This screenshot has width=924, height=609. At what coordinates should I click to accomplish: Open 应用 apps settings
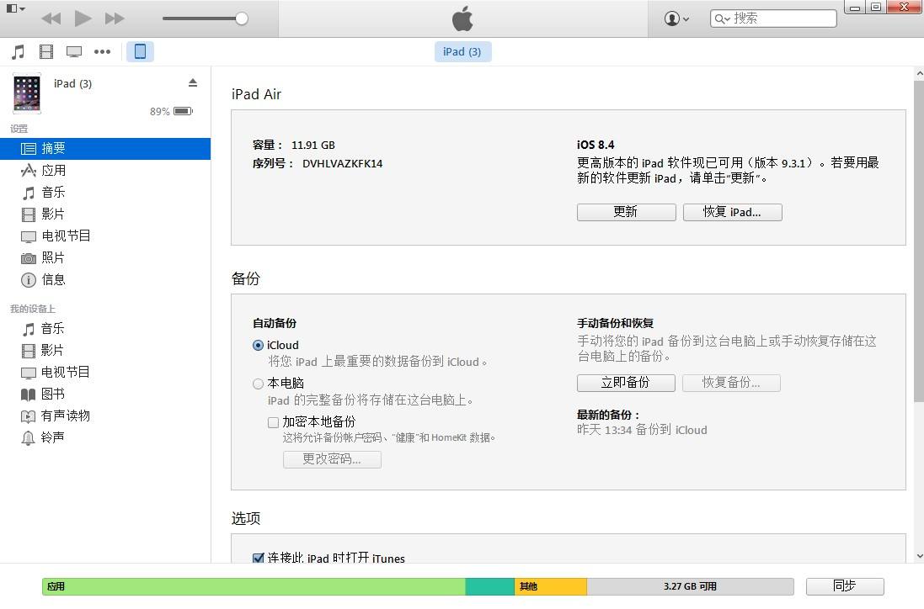[x=105, y=171]
